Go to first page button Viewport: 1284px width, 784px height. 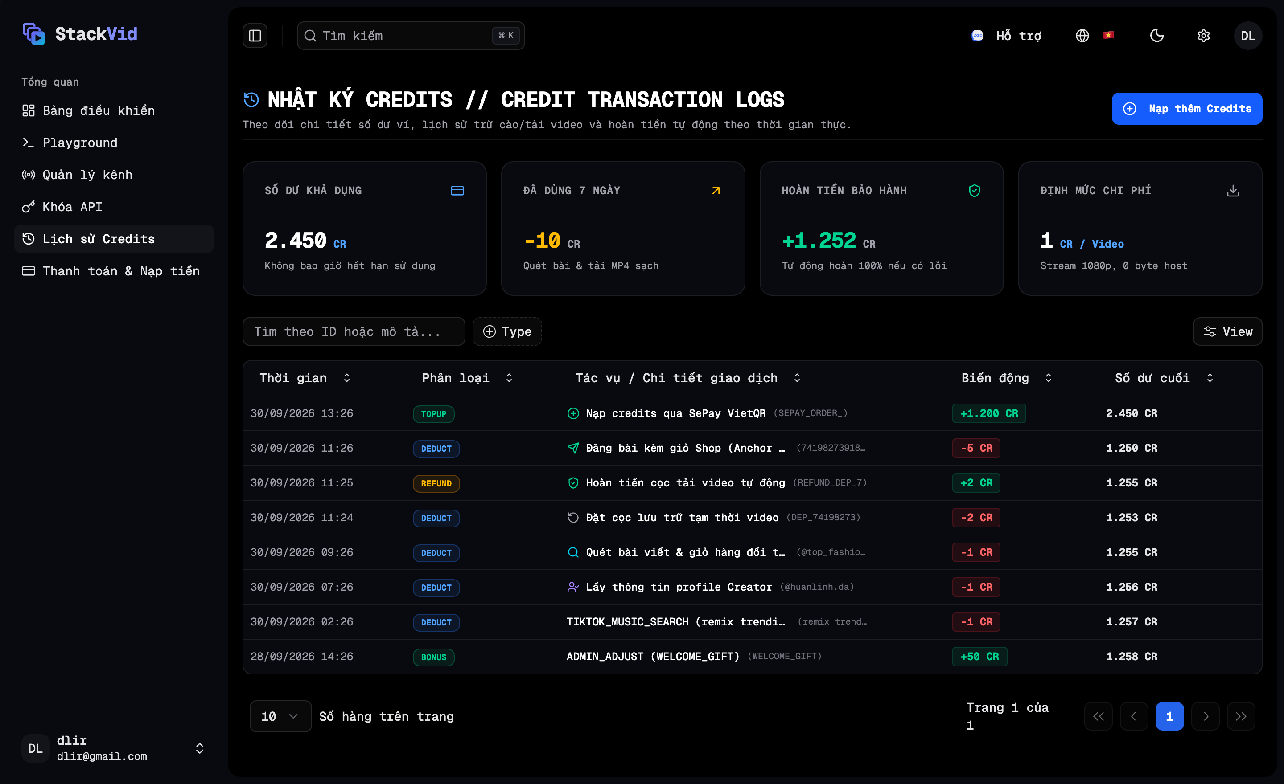[x=1099, y=716]
